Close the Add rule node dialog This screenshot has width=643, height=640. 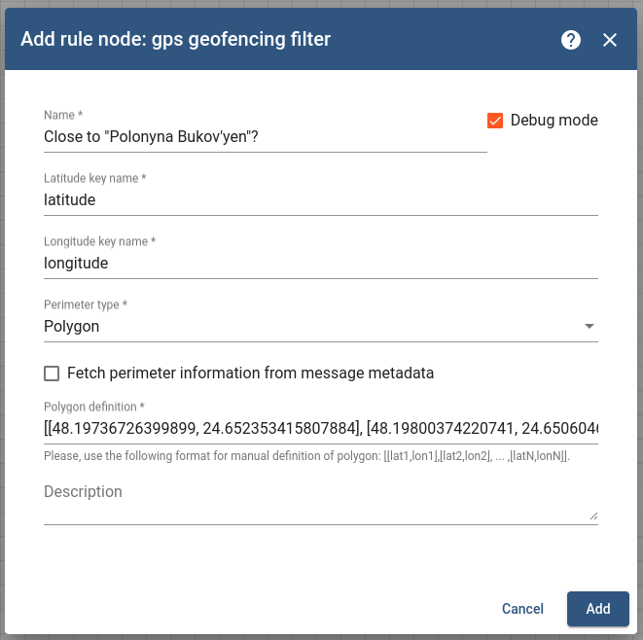609,40
